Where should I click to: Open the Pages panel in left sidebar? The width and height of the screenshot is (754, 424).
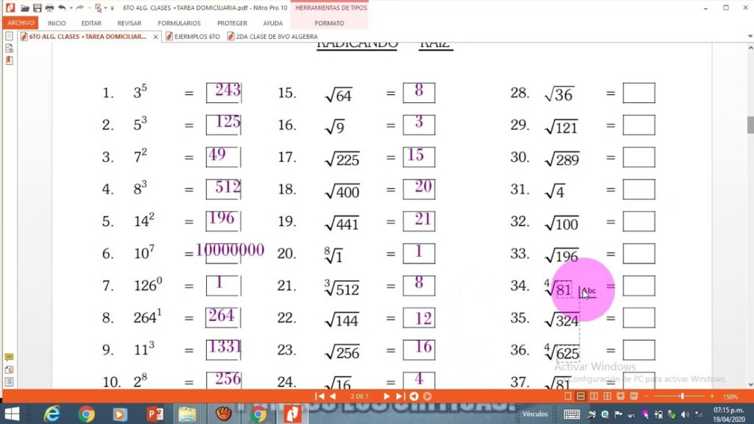click(x=9, y=36)
